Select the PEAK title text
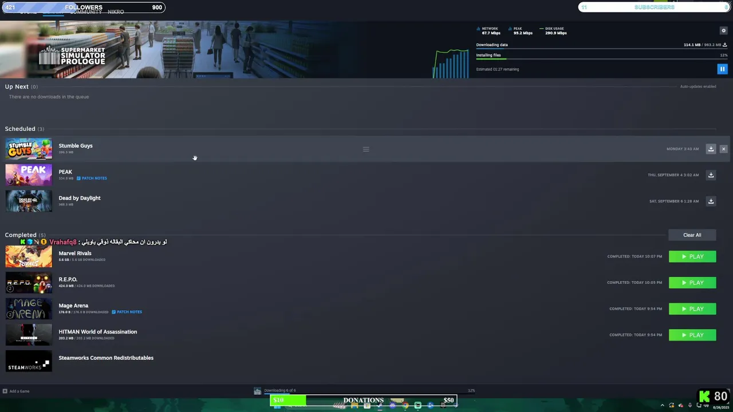 tap(65, 172)
